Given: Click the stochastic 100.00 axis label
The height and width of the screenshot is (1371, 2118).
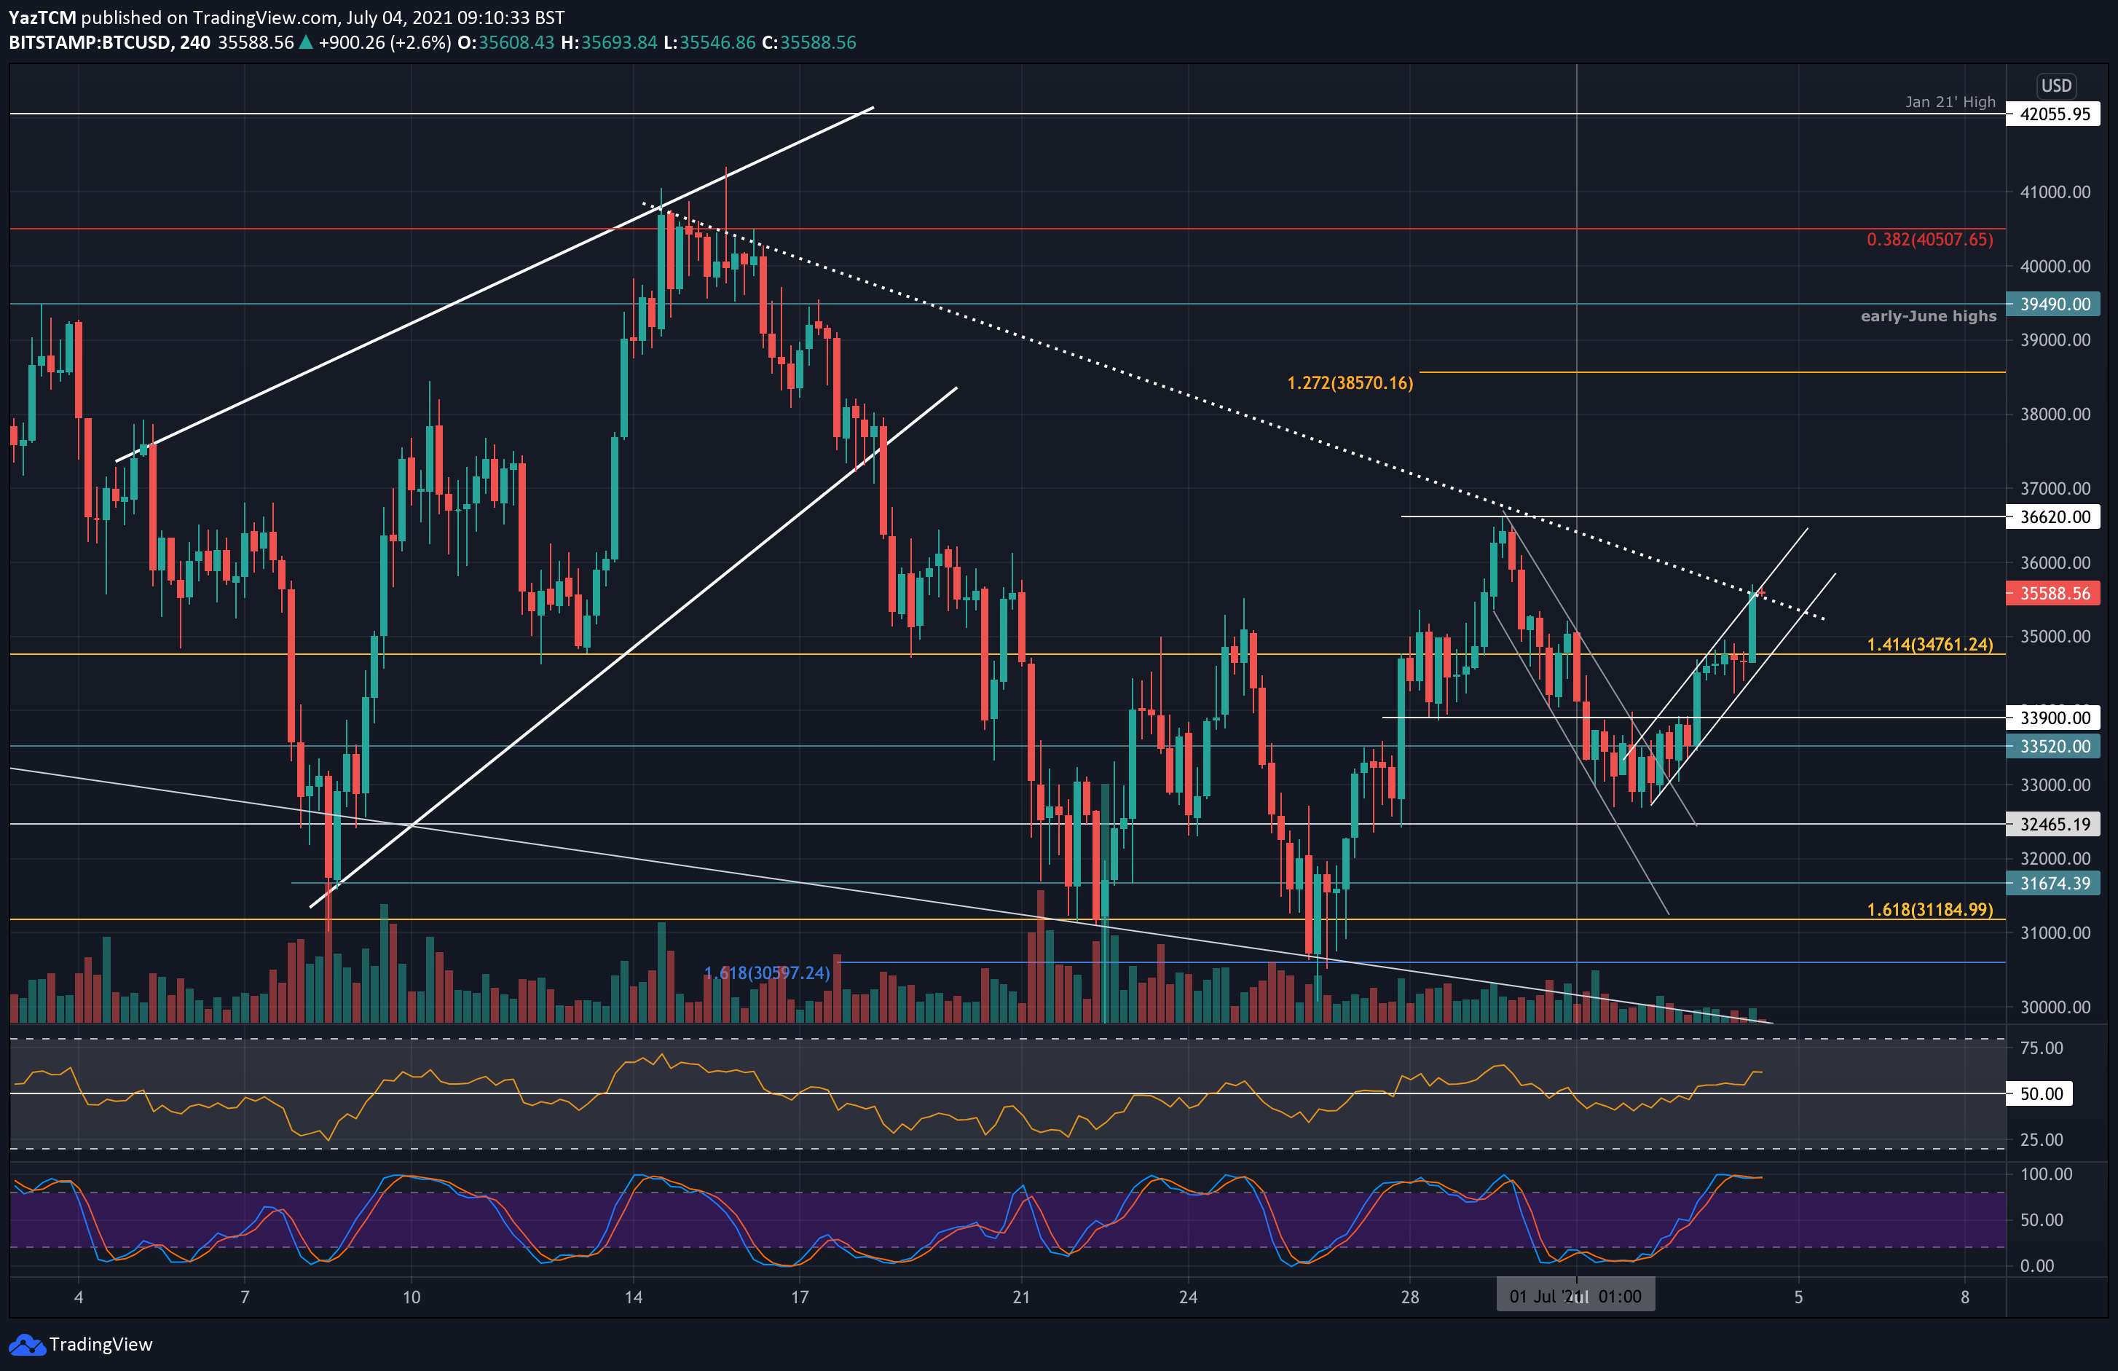Looking at the screenshot, I should coord(2046,1174).
